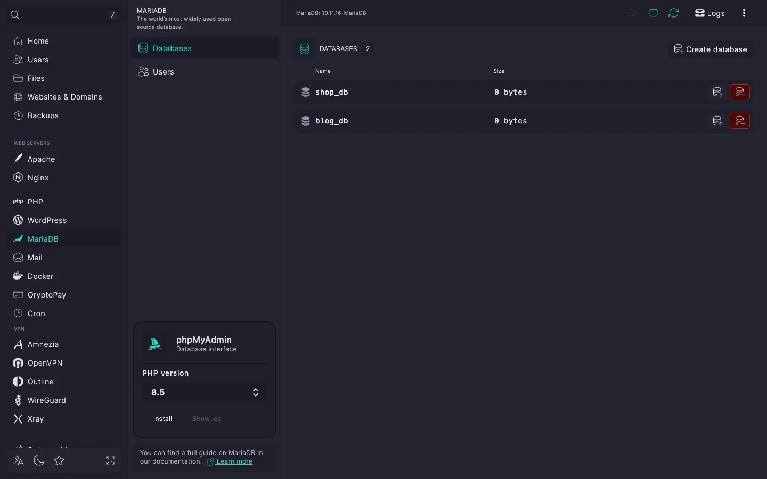Image resolution: width=767 pixels, height=479 pixels.
Task: Open the Cron scheduler
Action: [x=64, y=313]
